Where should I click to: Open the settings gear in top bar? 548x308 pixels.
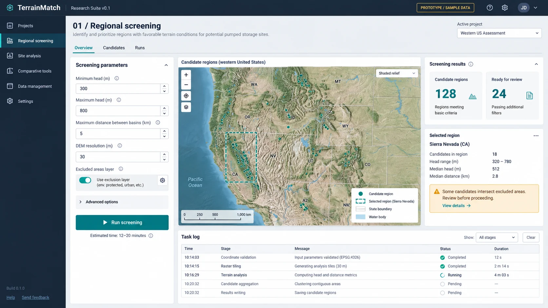(x=505, y=8)
